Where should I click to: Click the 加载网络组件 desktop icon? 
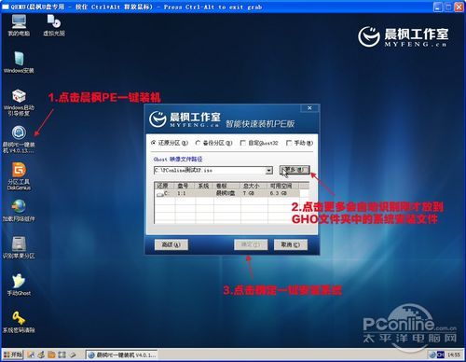click(19, 211)
